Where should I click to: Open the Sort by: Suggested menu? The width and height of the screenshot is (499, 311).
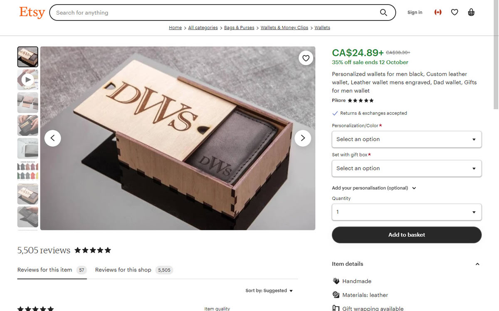click(269, 291)
